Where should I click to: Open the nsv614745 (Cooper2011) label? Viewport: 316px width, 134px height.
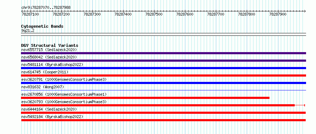[45, 72]
